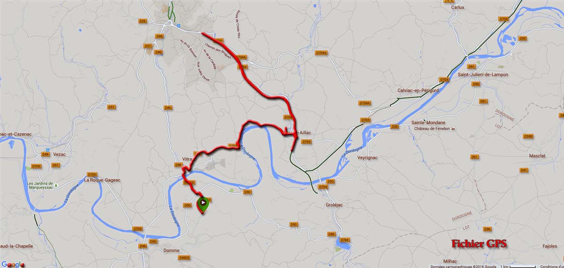The width and height of the screenshot is (564, 268).
Task: Click the Calviac-en-Périgord town label
Action: click(418, 90)
